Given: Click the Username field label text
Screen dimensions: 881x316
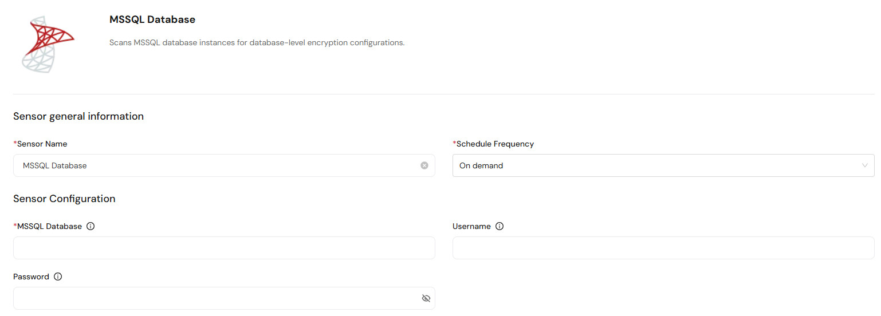Looking at the screenshot, I should click(x=471, y=226).
